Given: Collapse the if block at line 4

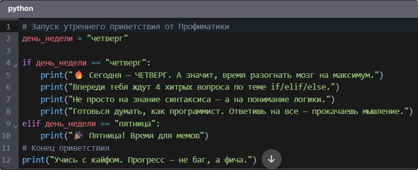Looking at the screenshot, I should click(15, 65).
